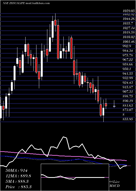Viewport: 136px width, 191px height.
Task: Click the 855.95 price axis label
Action: 128,119
